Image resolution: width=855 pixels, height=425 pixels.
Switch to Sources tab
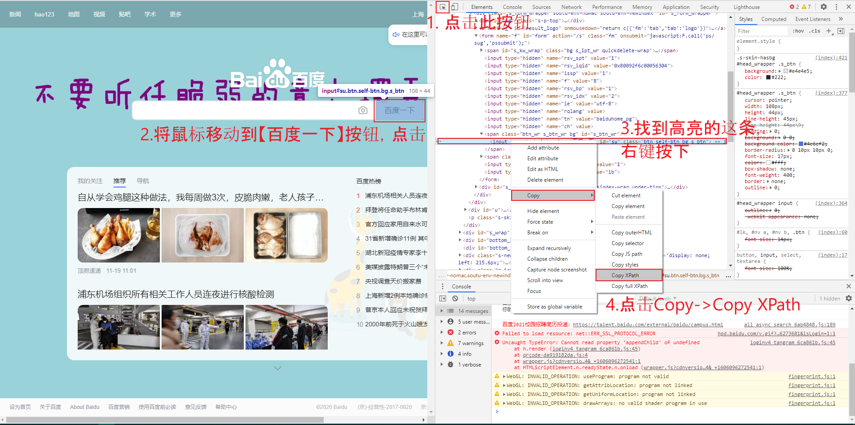541,7
